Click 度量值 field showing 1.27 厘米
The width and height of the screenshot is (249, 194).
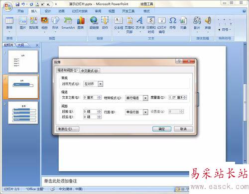tap(176, 97)
